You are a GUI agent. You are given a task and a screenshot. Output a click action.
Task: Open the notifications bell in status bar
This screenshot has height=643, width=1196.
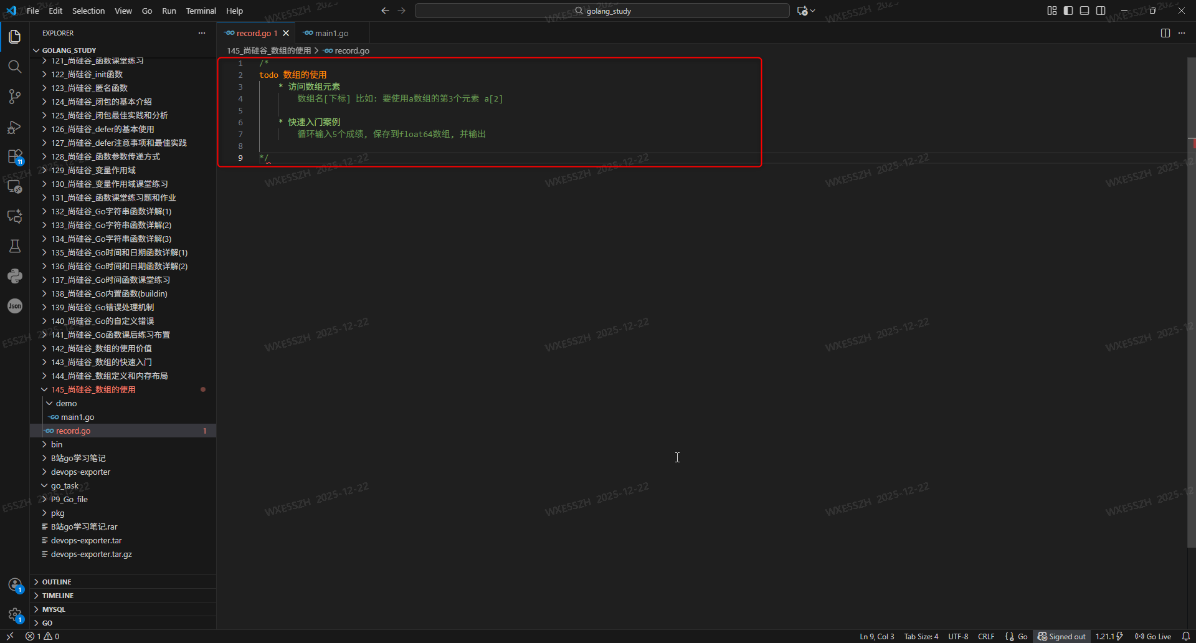(1186, 636)
